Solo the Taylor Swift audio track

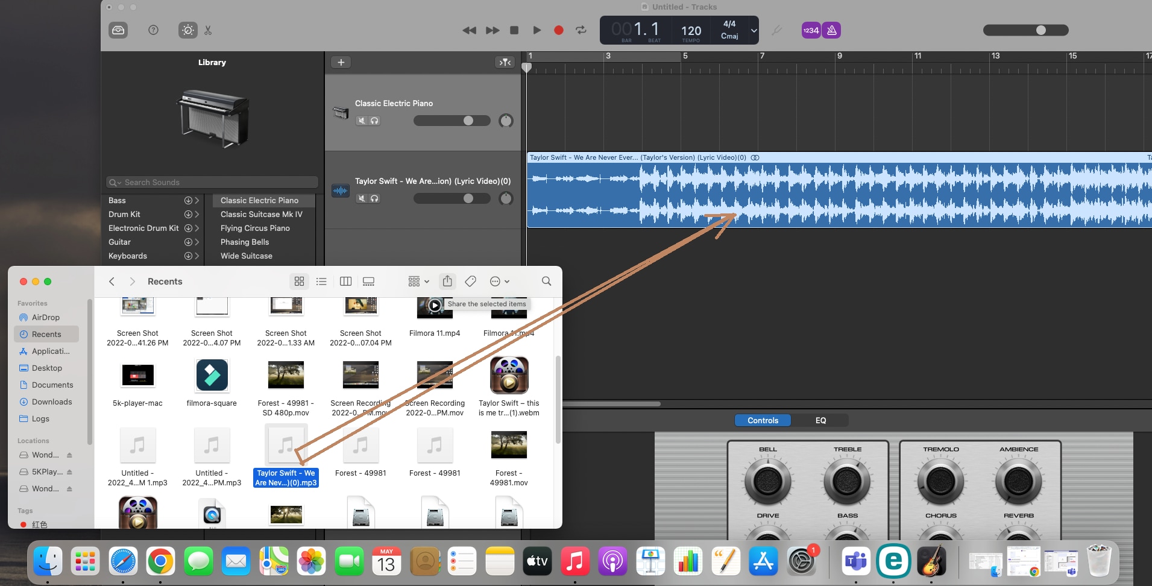[374, 198]
